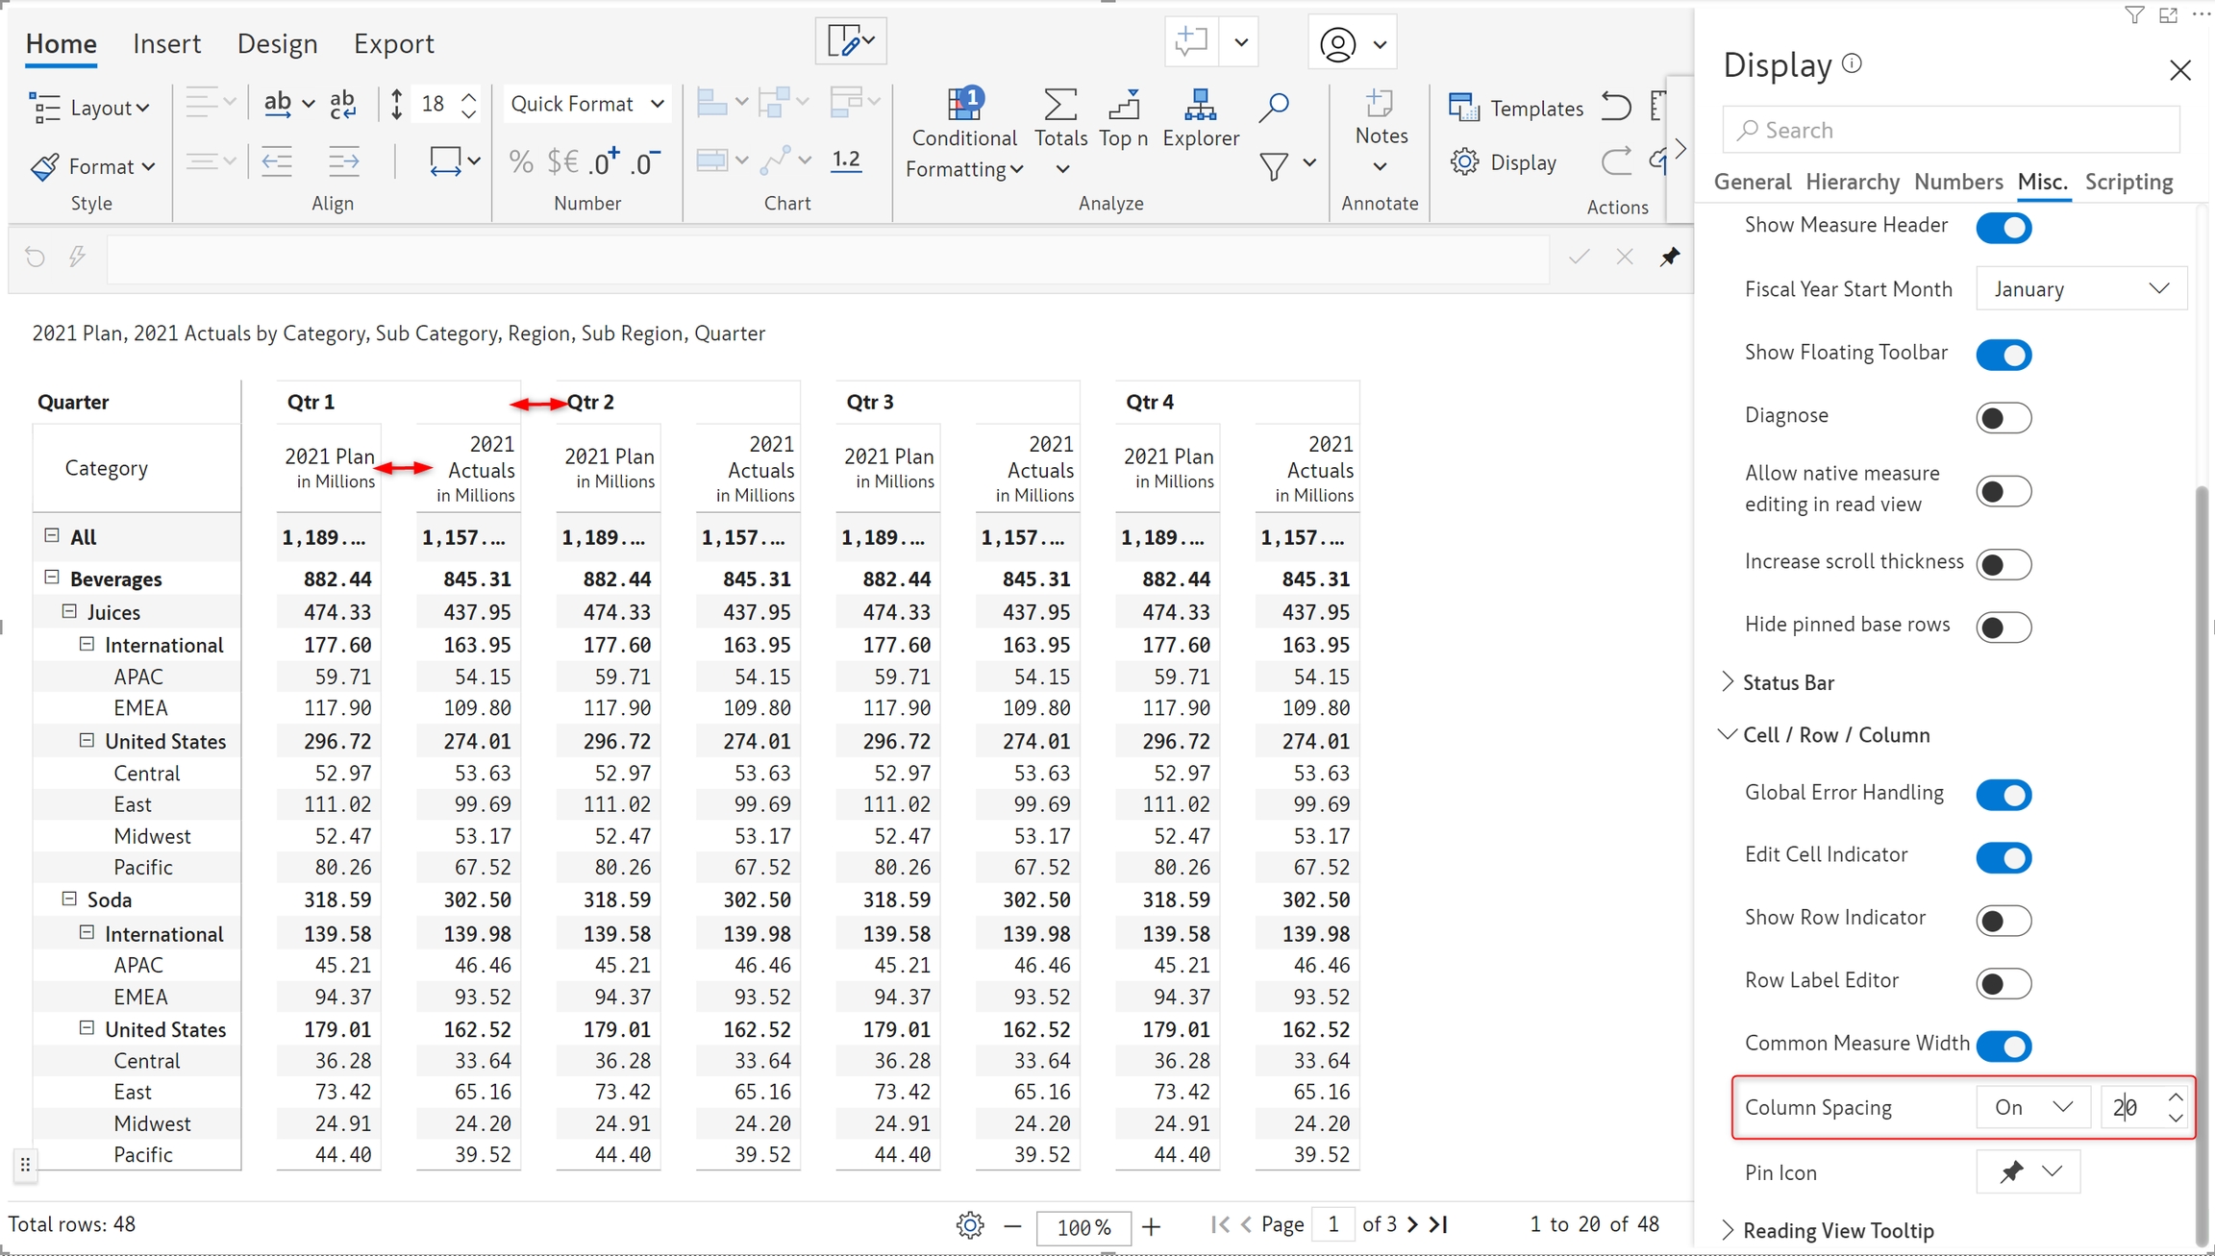Screen dimensions: 2215x1256
Task: Click the Templates button
Action: [1516, 109]
